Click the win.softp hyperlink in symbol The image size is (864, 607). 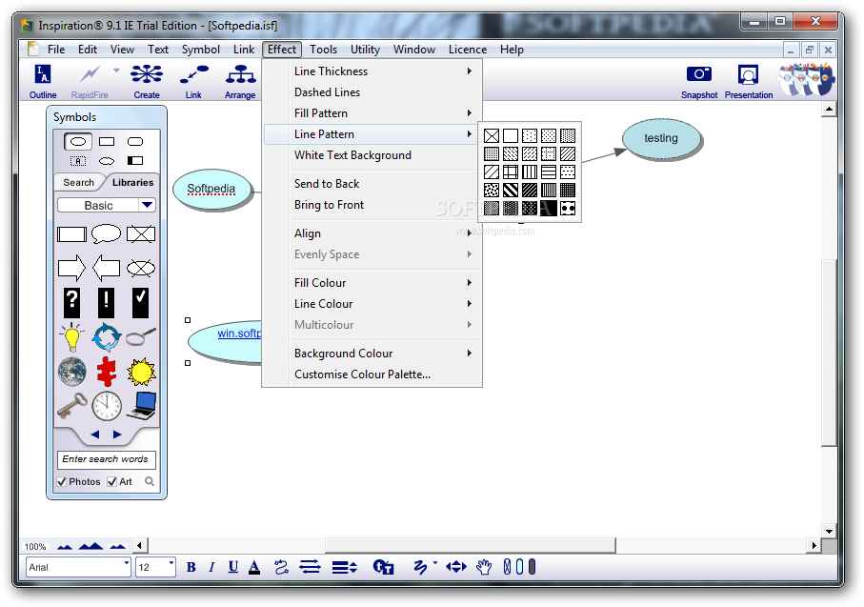pyautogui.click(x=239, y=333)
